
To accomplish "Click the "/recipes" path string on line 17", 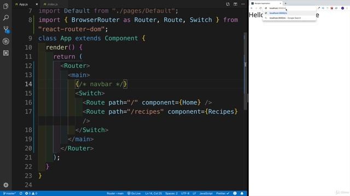I will pyautogui.click(x=145, y=111).
